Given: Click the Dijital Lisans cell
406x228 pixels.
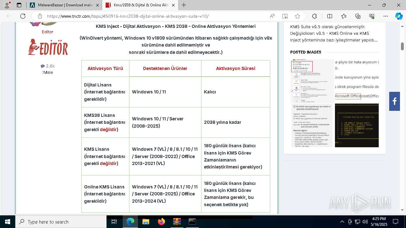Looking at the screenshot, I should click(x=105, y=92).
